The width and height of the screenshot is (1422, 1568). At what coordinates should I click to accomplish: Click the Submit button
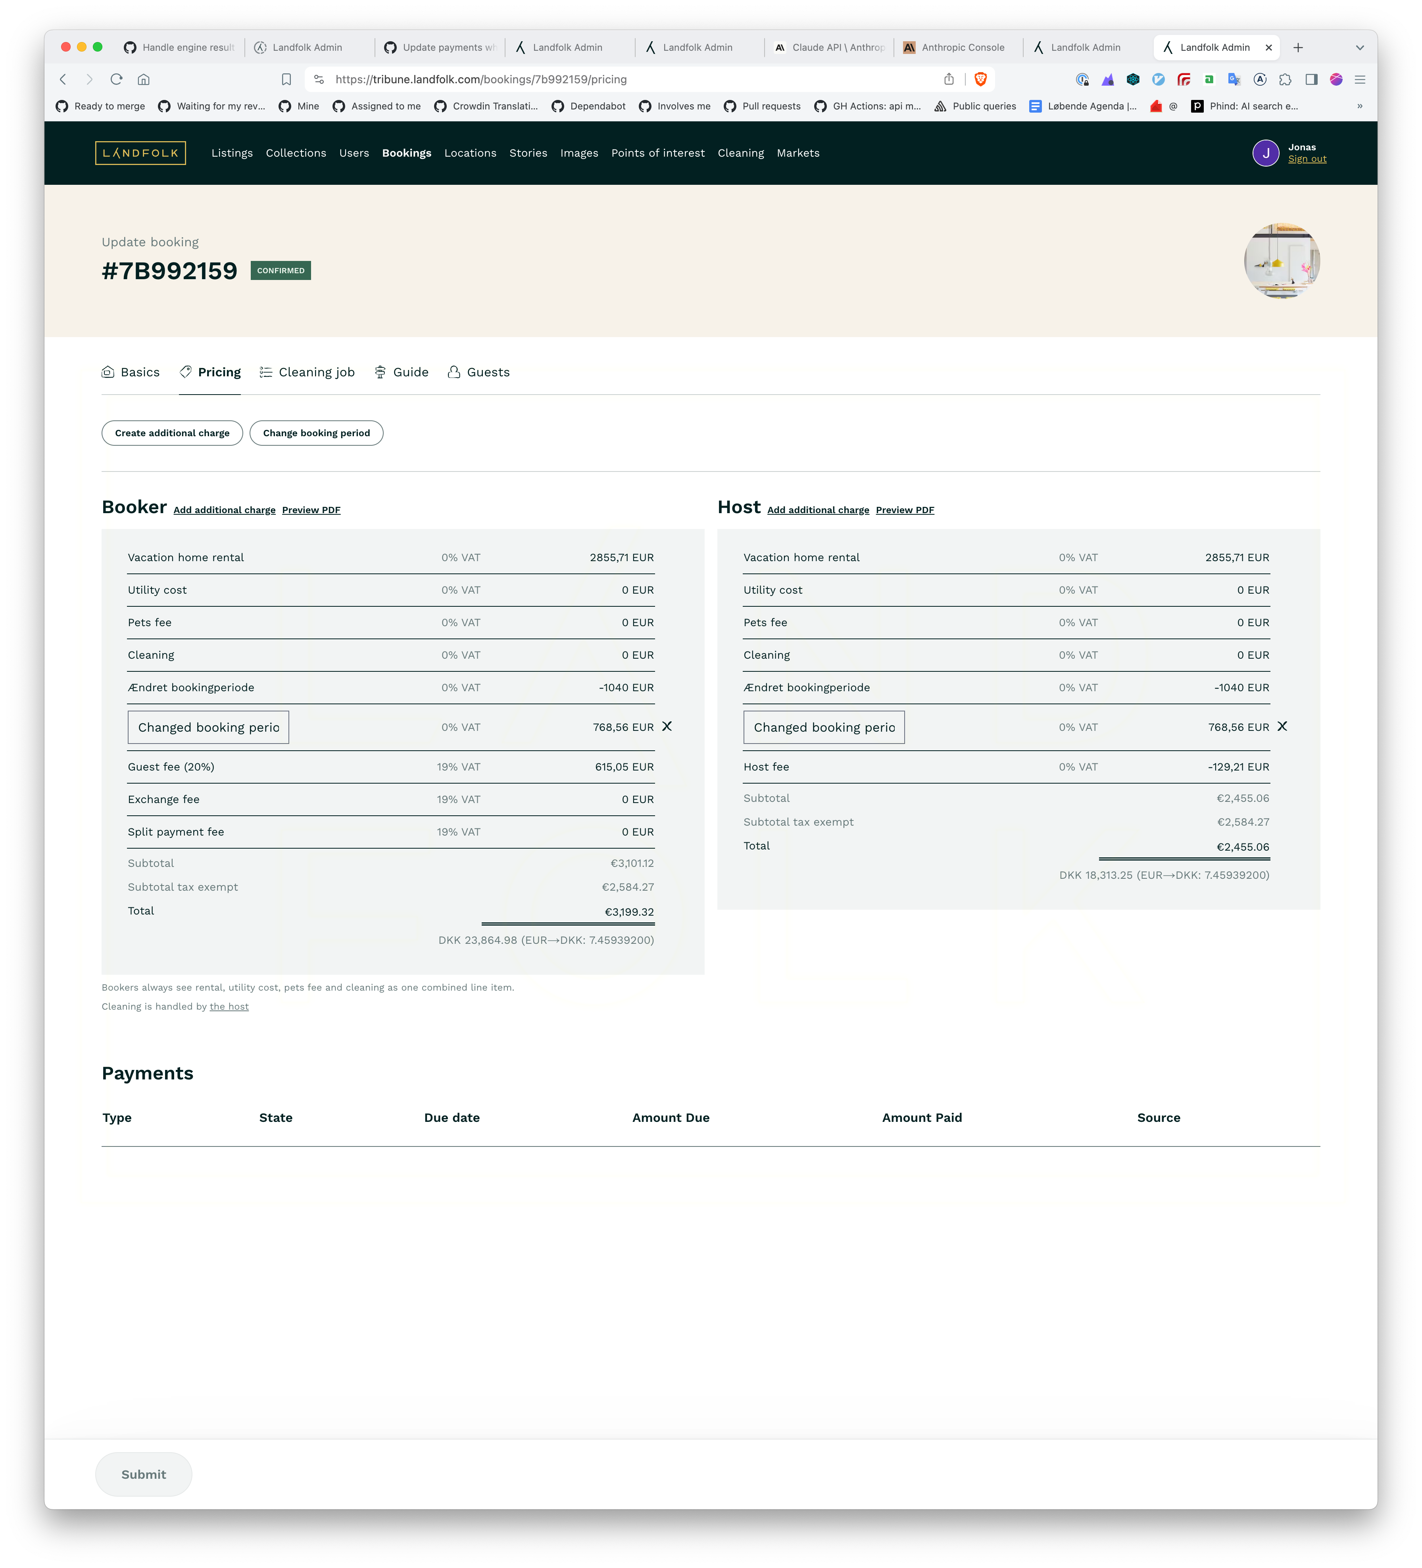[144, 1475]
